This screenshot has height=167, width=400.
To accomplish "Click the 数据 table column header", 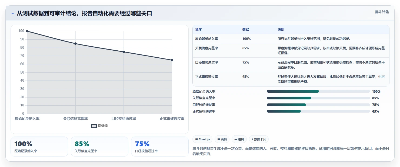I will pos(246,30).
